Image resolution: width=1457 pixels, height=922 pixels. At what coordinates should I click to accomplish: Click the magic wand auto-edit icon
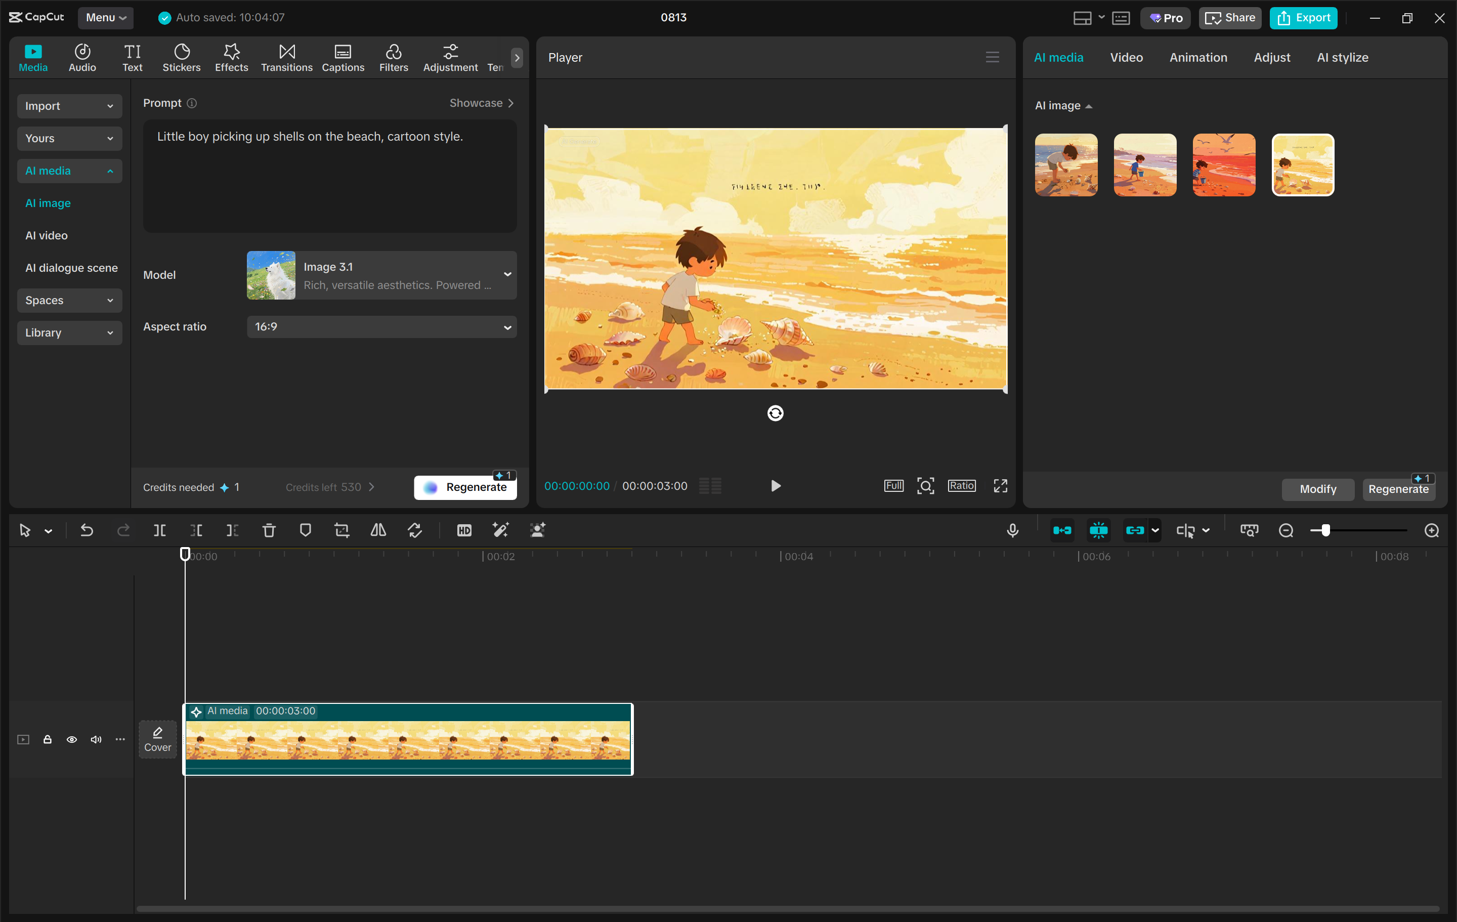coord(500,530)
